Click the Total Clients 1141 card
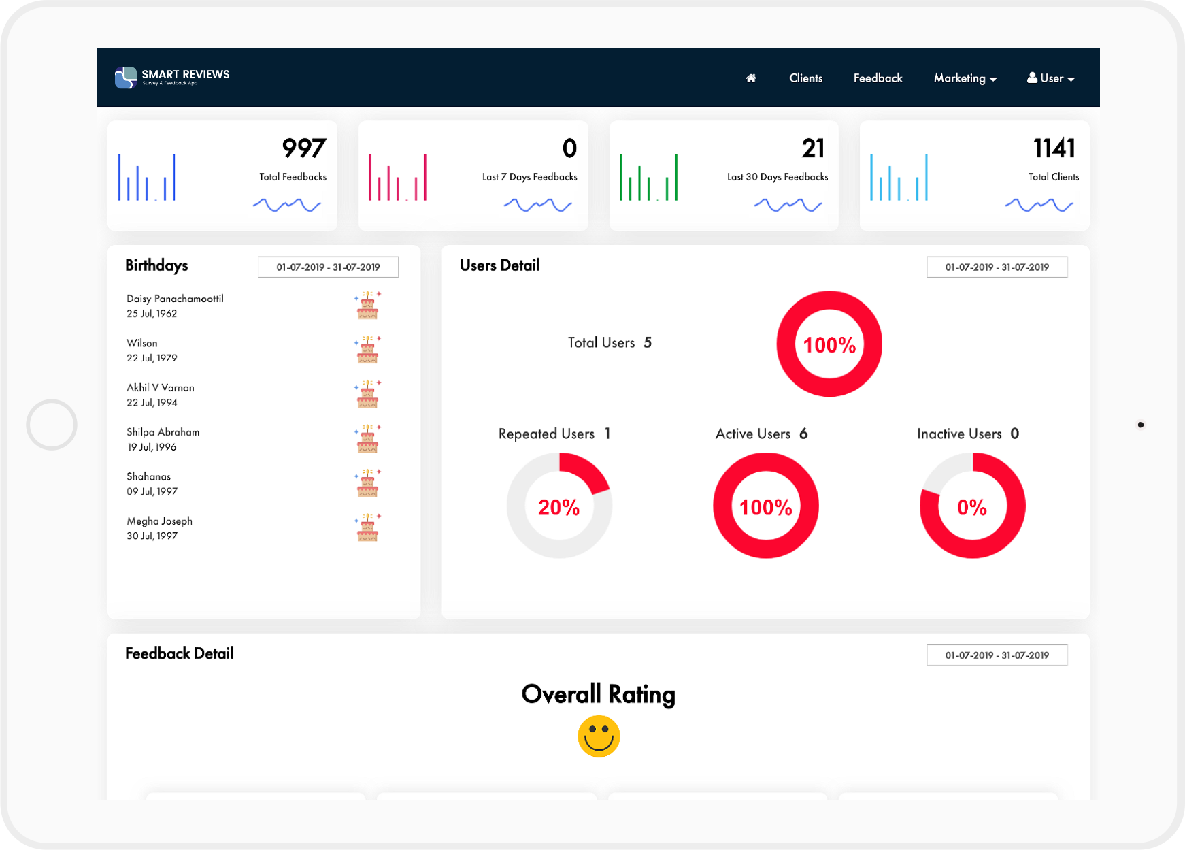Viewport: 1185px width, 850px height. tap(974, 176)
